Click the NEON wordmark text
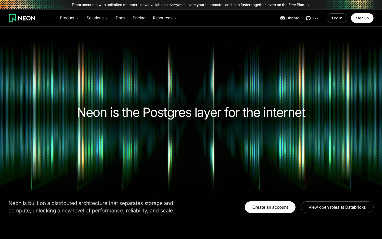 tap(27, 18)
